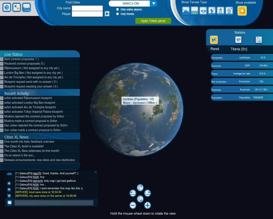
Task: Expand the Taxes statistics row
Action: (242, 74)
